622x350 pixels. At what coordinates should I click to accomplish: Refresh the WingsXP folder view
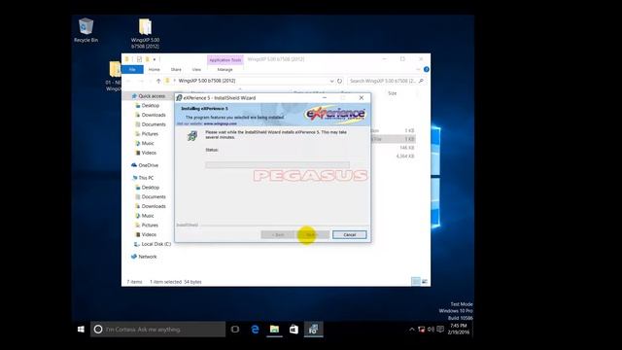[x=339, y=81]
